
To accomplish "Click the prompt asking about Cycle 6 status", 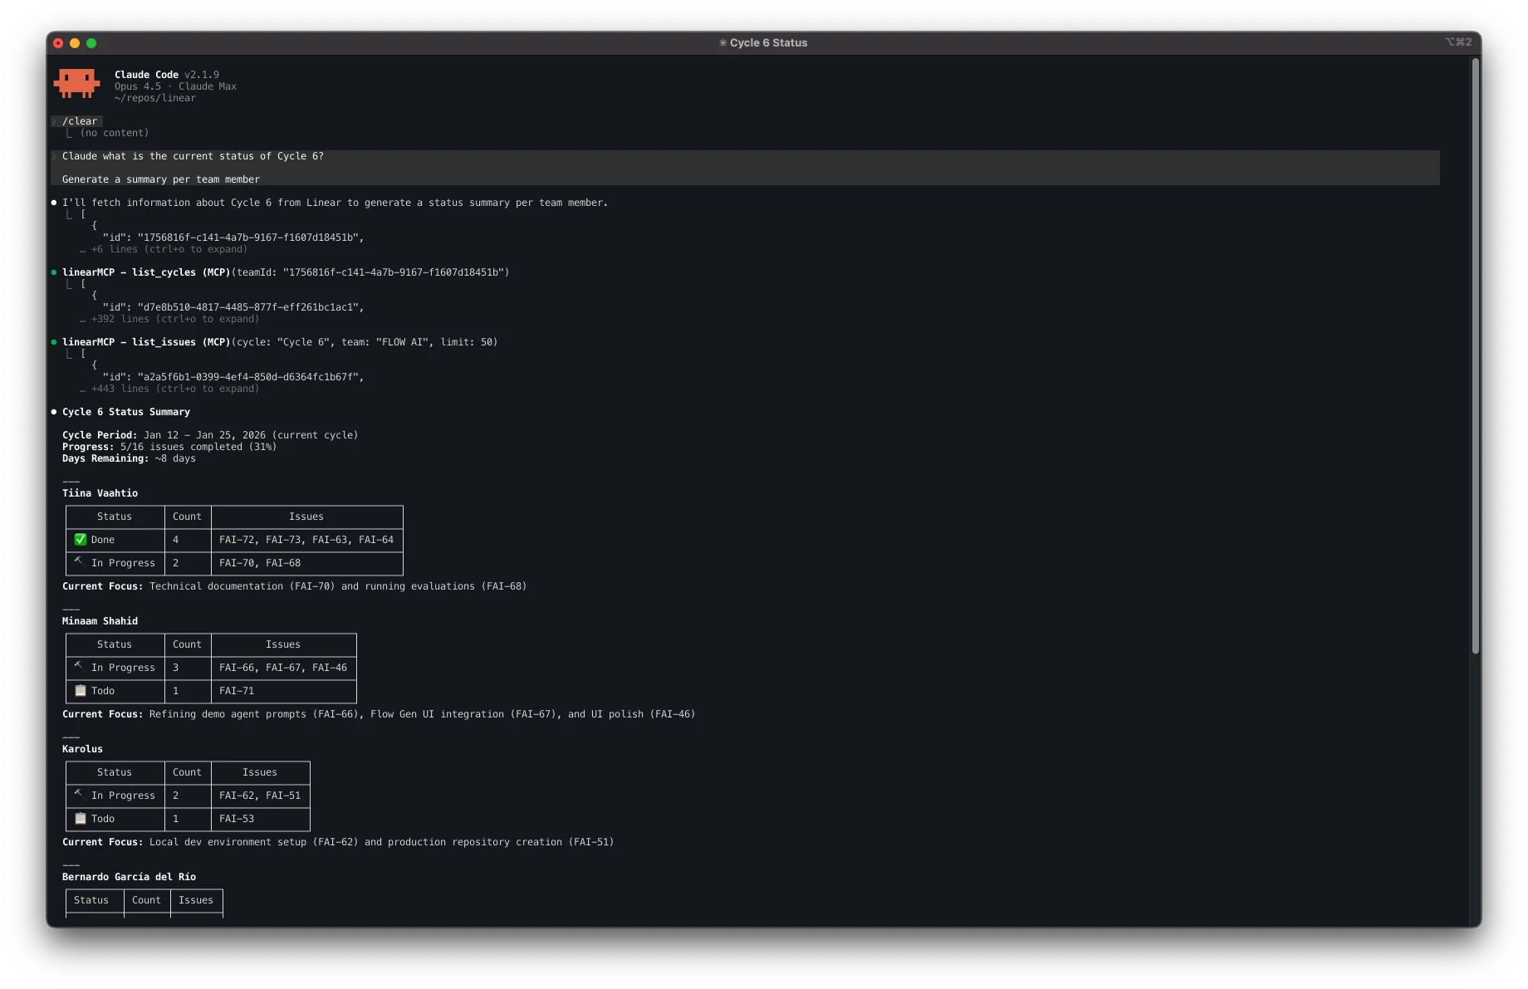I will pos(193,156).
